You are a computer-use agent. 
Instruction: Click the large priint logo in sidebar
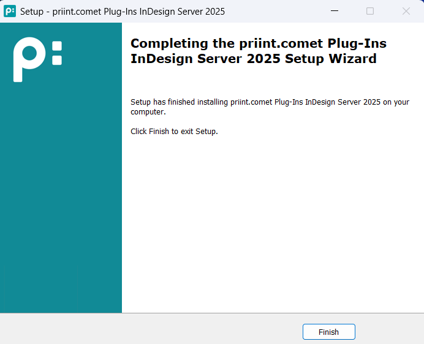[37, 59]
